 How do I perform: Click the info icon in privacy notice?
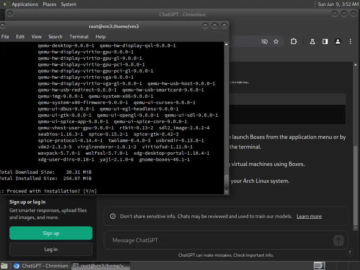click(113, 216)
